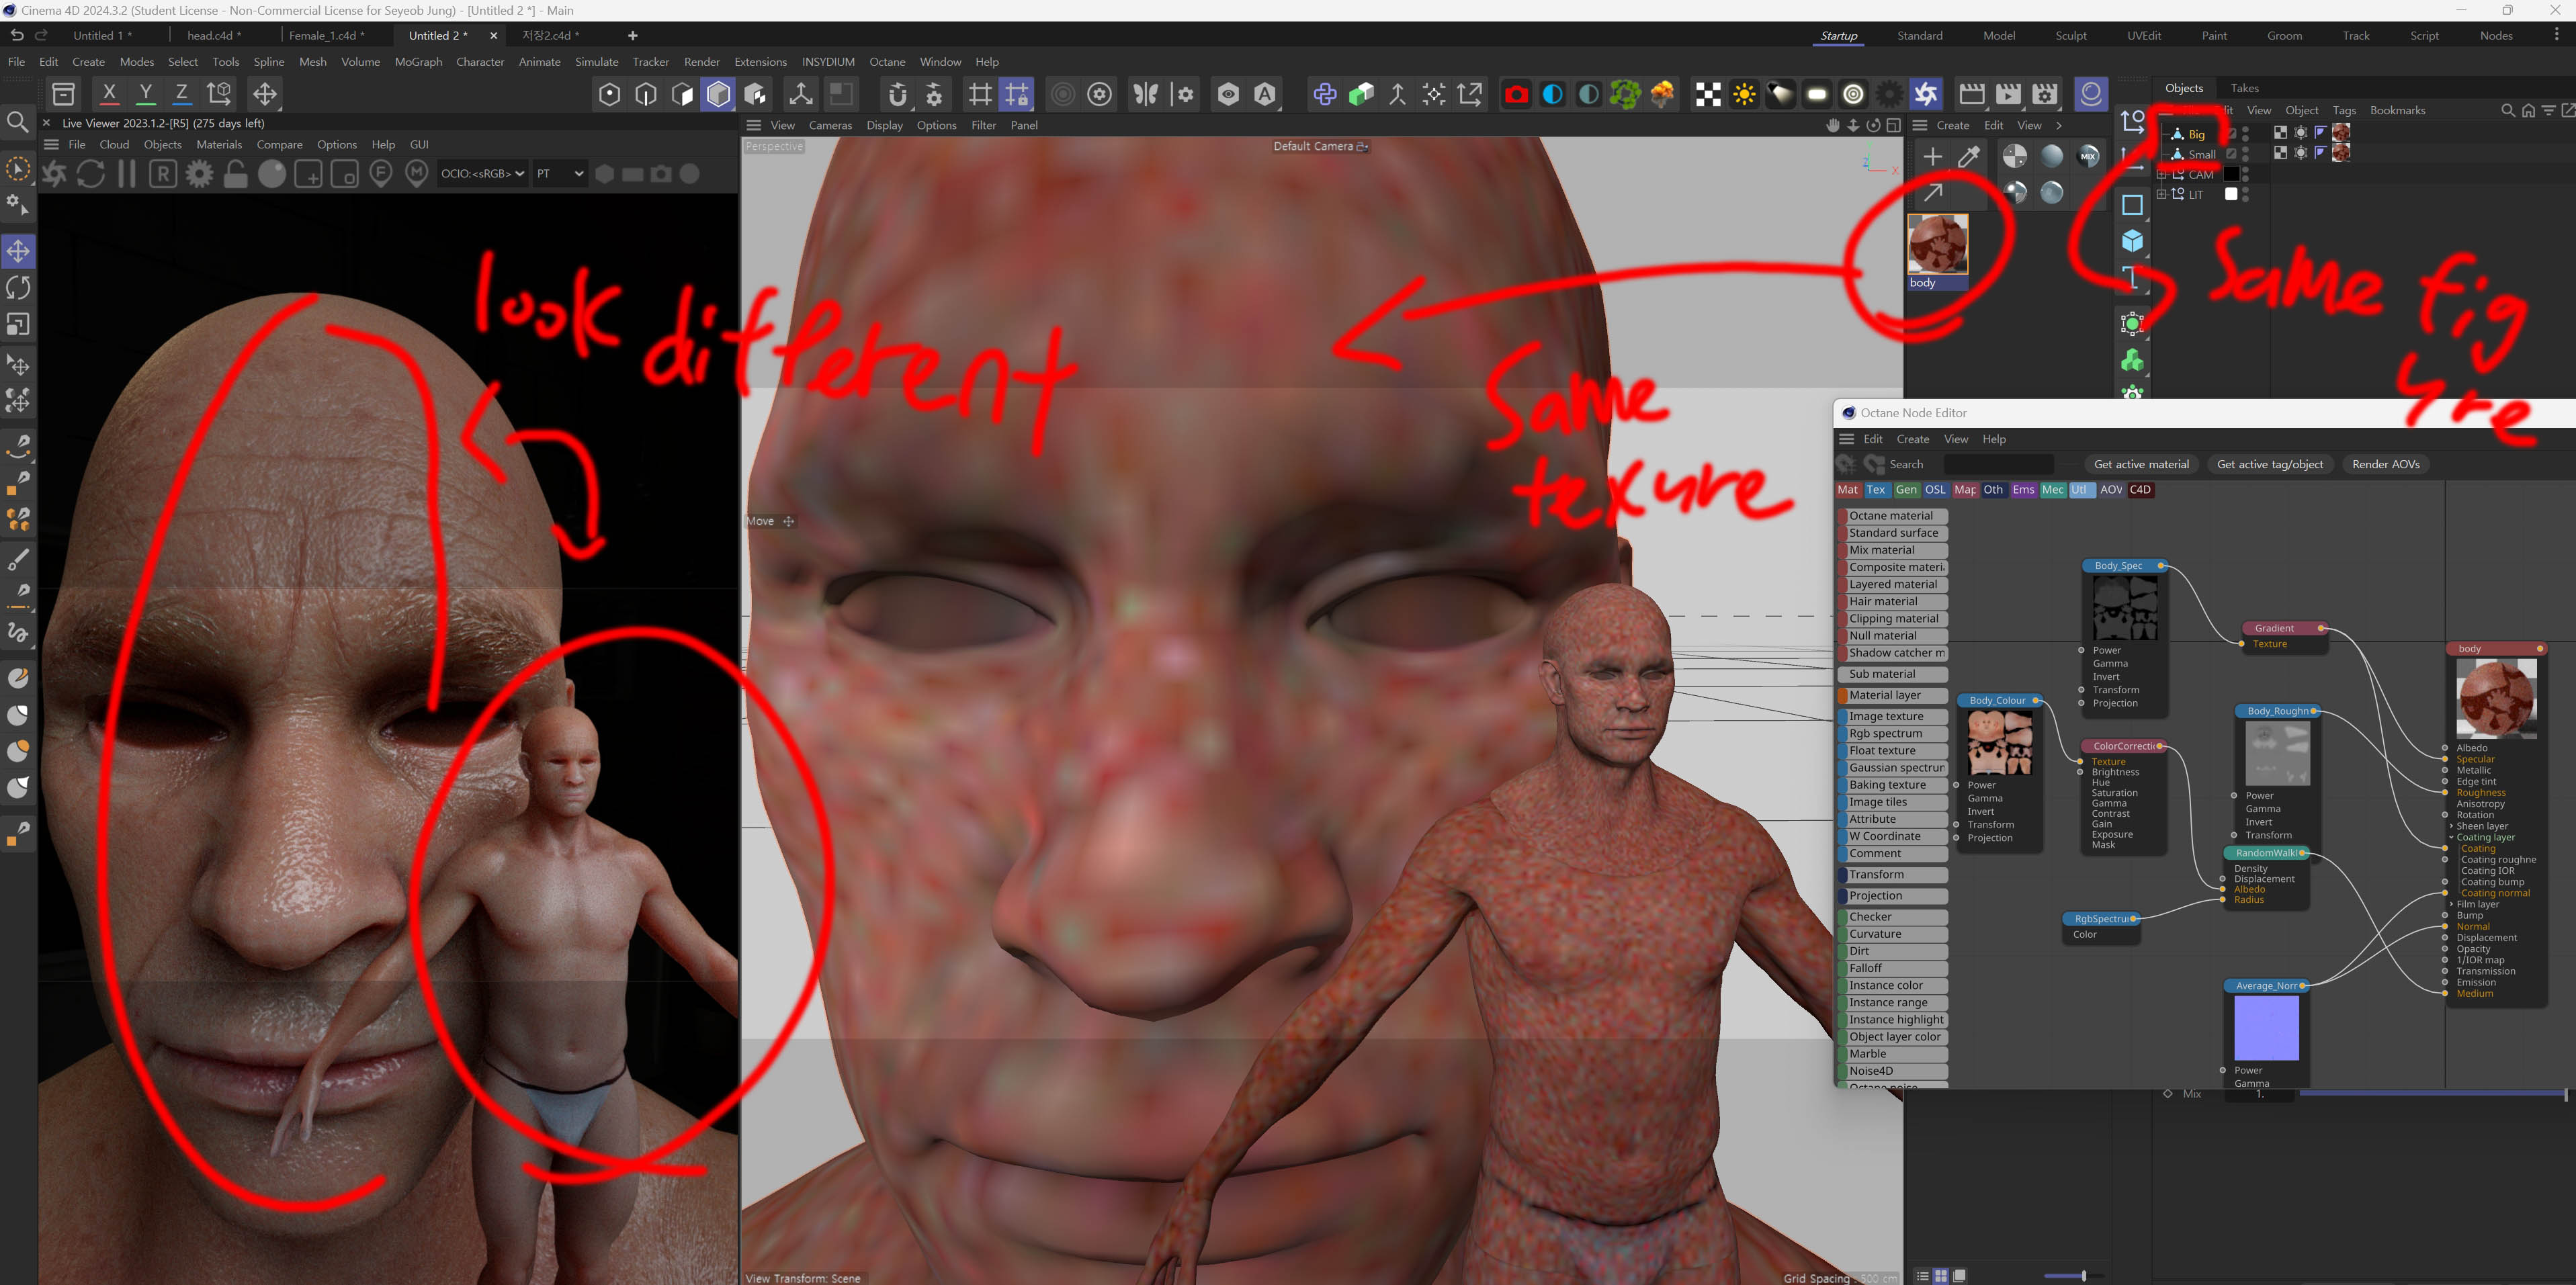Expand the Coating layer section on body node
Viewport: 2576px width, 1285px height.
pos(2451,837)
